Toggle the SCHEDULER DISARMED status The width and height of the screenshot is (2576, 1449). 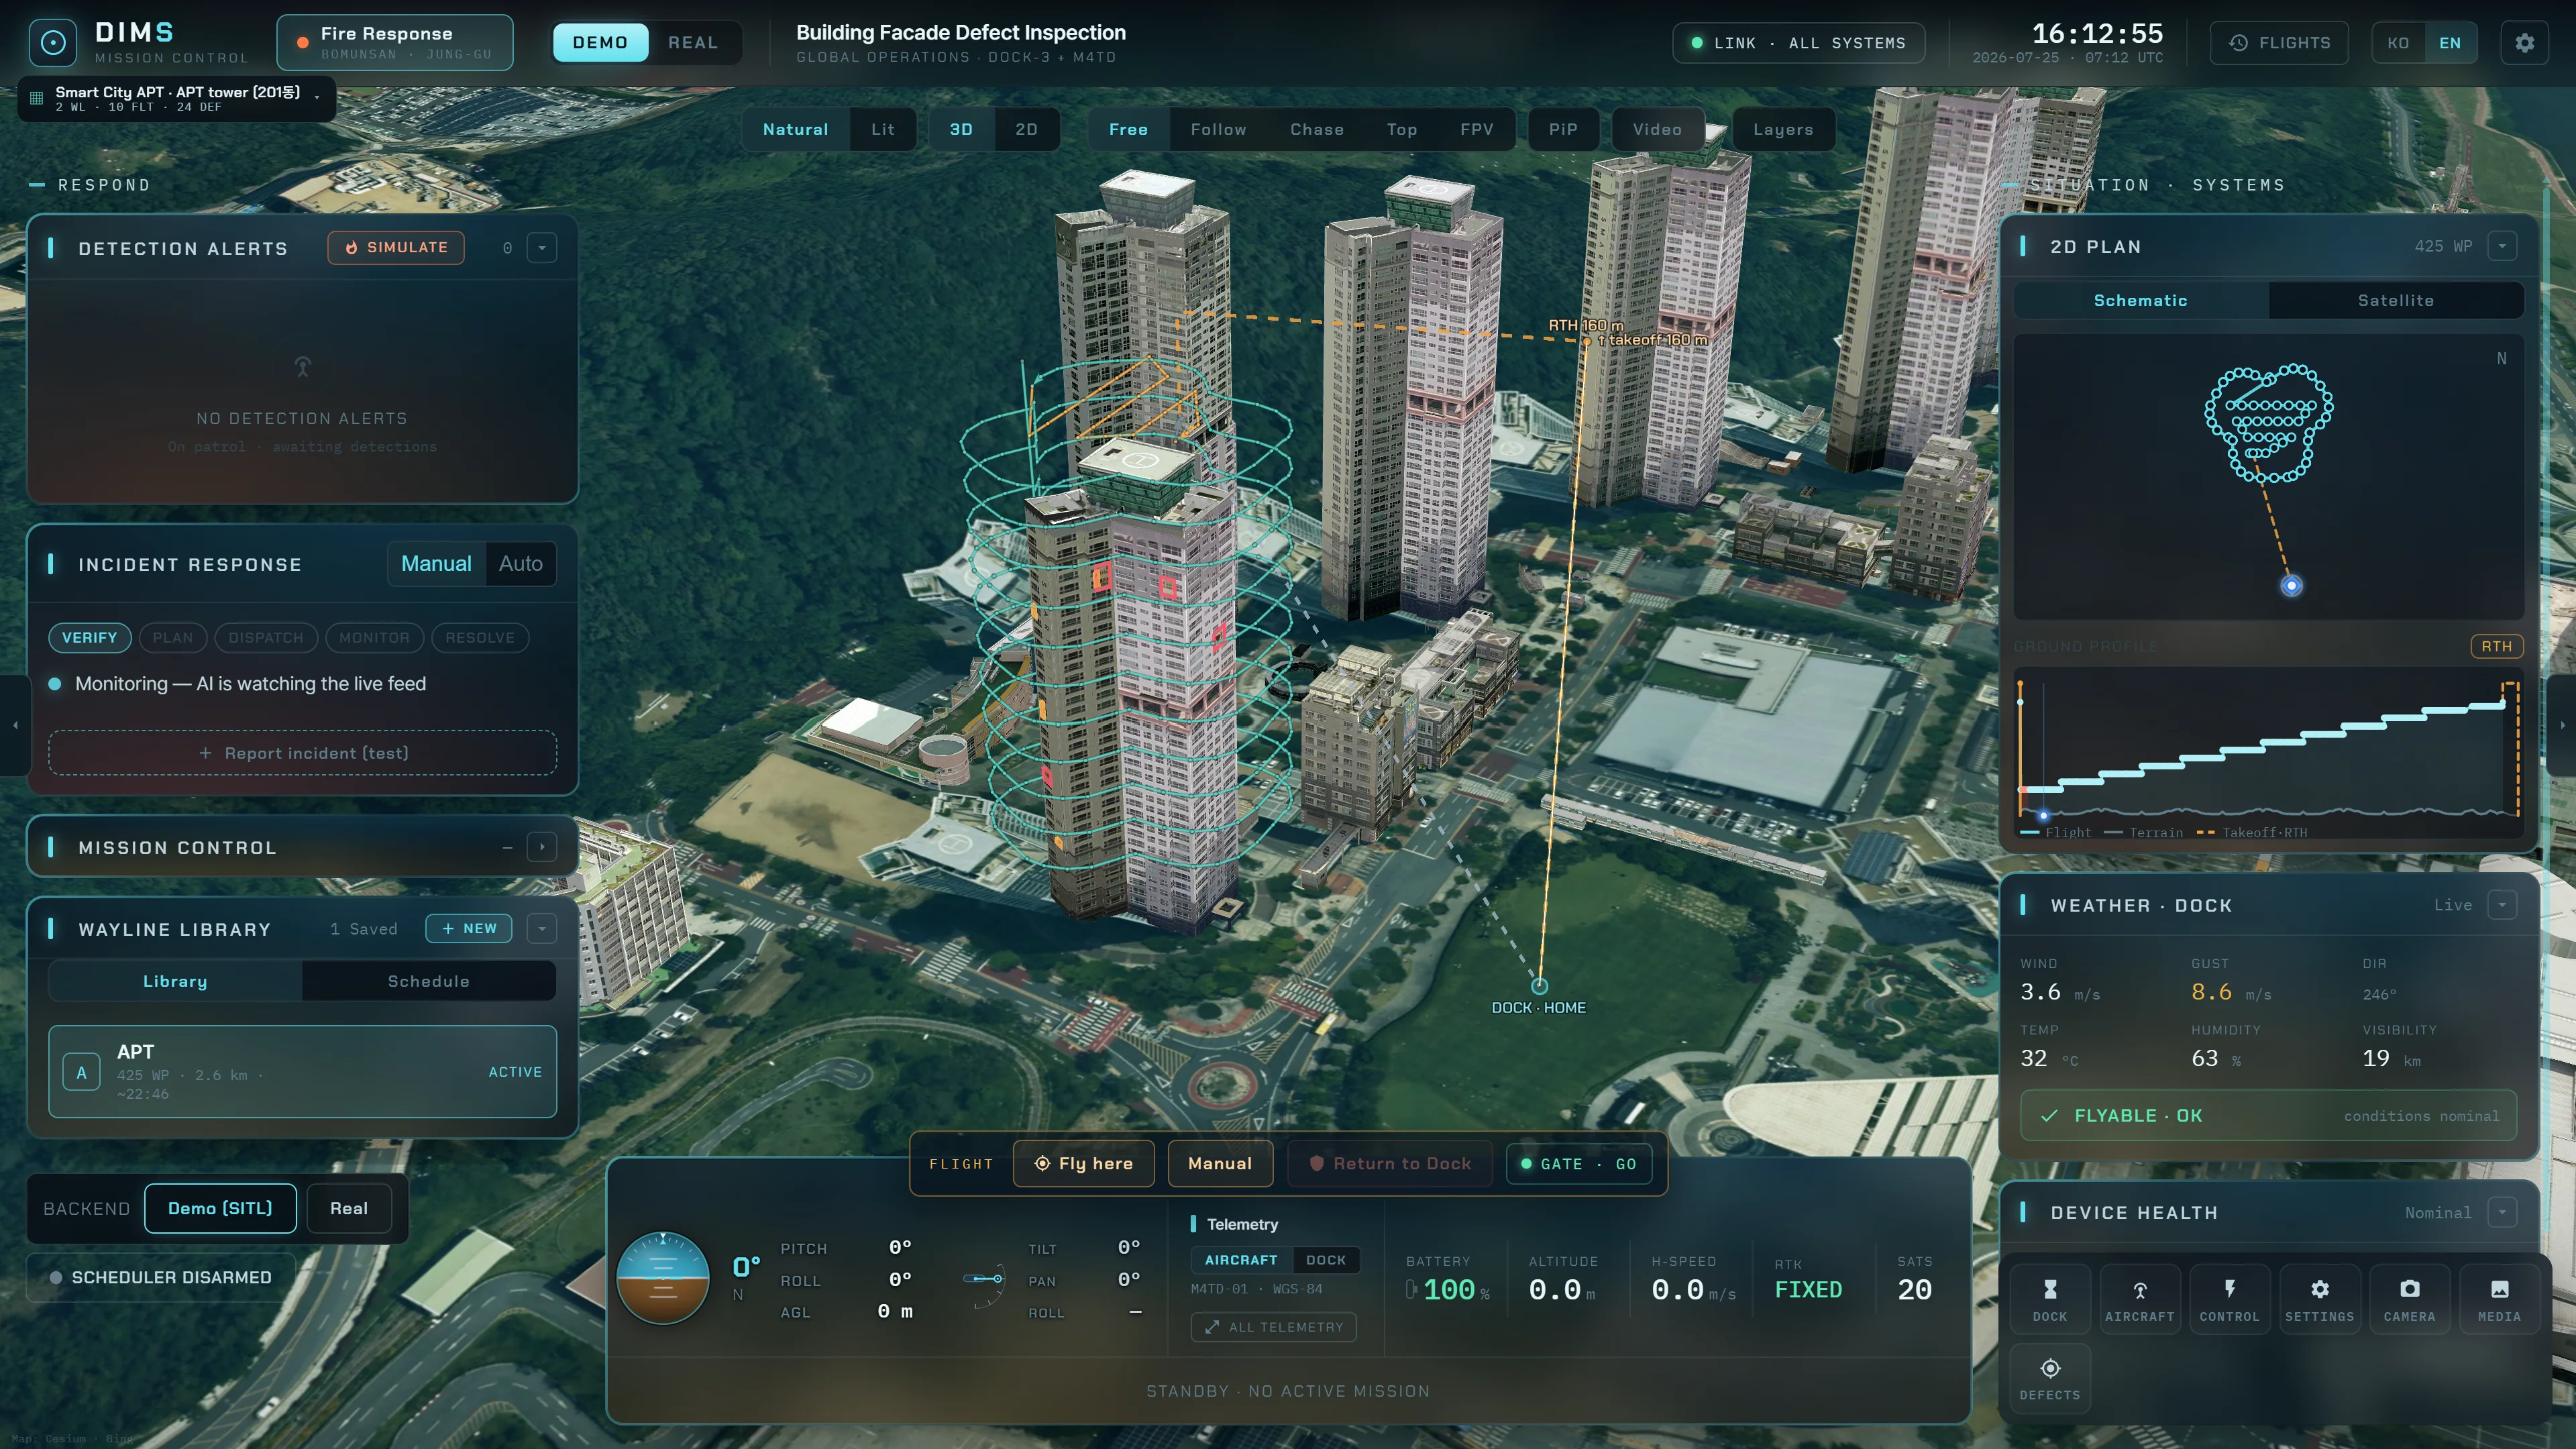click(161, 1278)
